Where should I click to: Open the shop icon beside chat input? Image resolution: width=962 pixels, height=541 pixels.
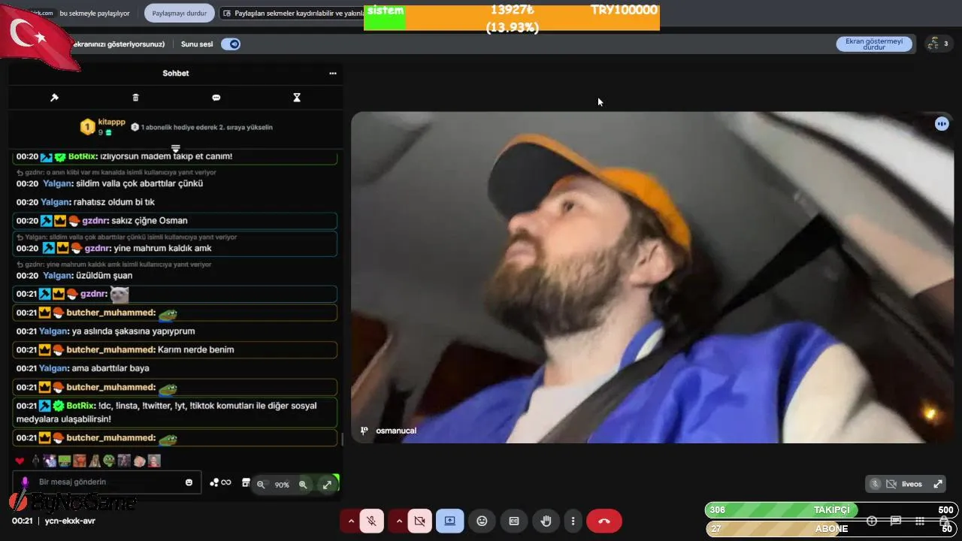click(246, 482)
